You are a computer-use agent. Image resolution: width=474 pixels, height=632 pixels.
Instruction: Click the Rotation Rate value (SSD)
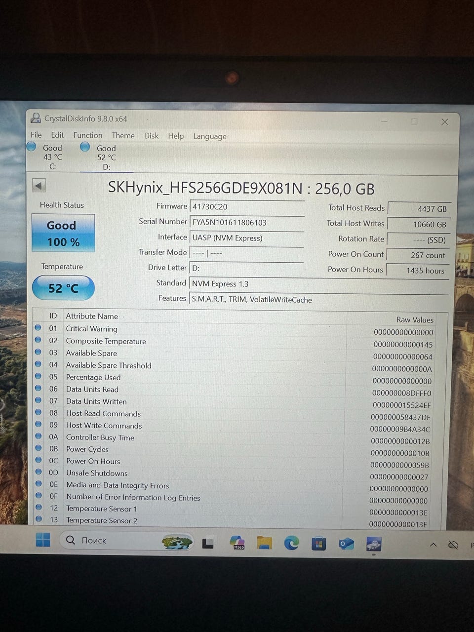(x=418, y=240)
